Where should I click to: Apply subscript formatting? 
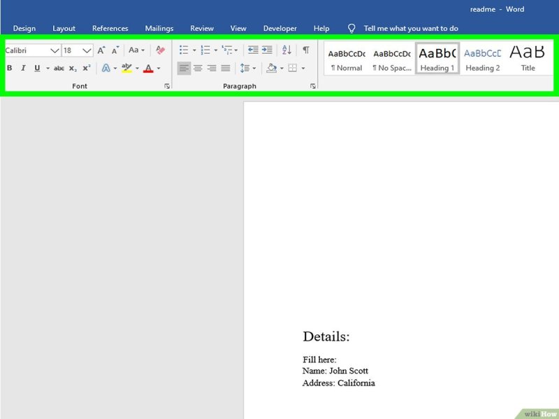(x=73, y=68)
